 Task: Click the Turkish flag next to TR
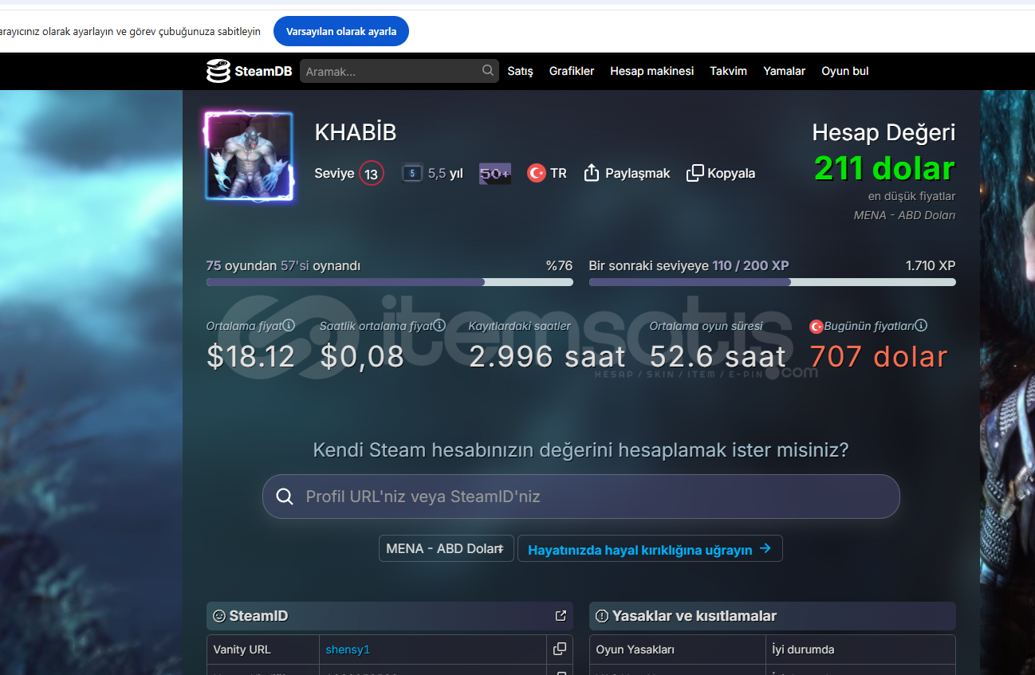(x=537, y=173)
